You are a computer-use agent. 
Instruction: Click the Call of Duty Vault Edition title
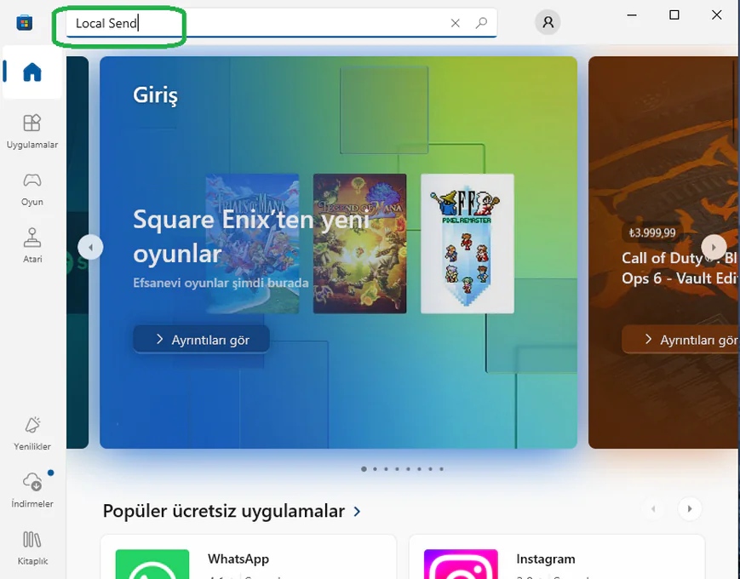point(680,268)
